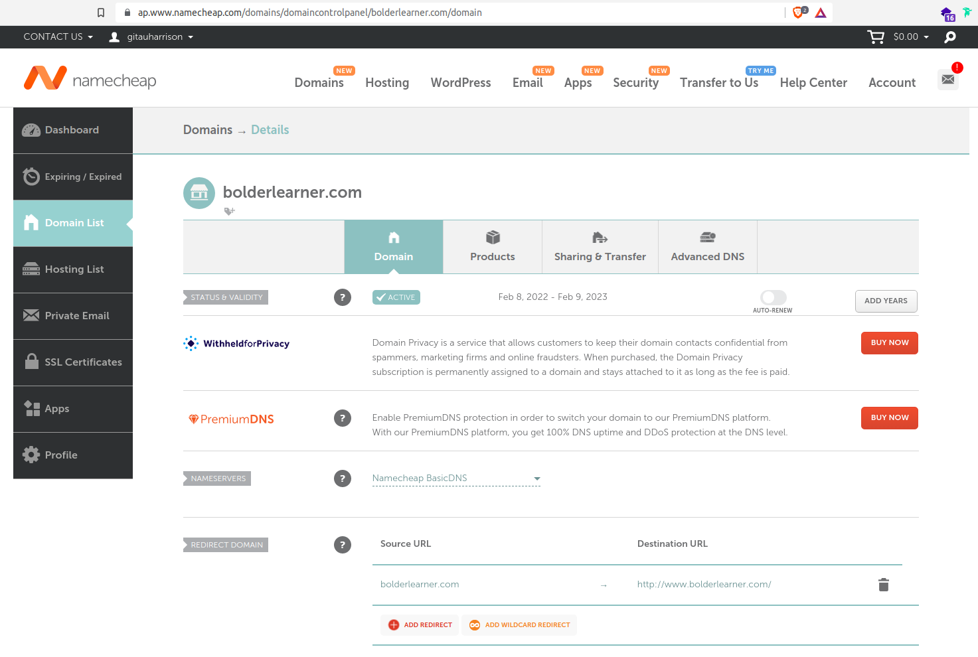Click the bolderlearner.com source URL
The height and width of the screenshot is (657, 978).
(x=420, y=585)
